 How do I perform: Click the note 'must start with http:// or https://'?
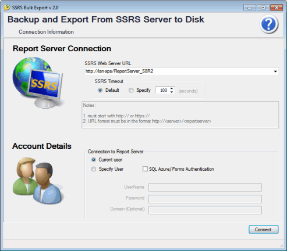tap(116, 116)
